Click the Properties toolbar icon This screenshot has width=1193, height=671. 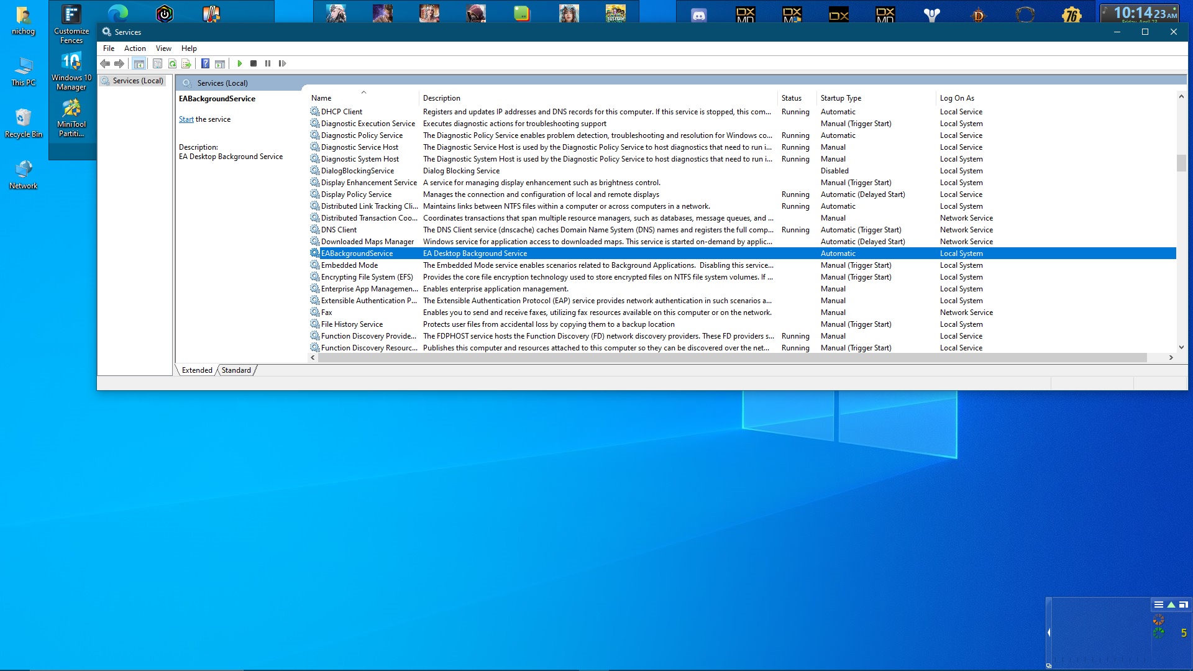[157, 63]
